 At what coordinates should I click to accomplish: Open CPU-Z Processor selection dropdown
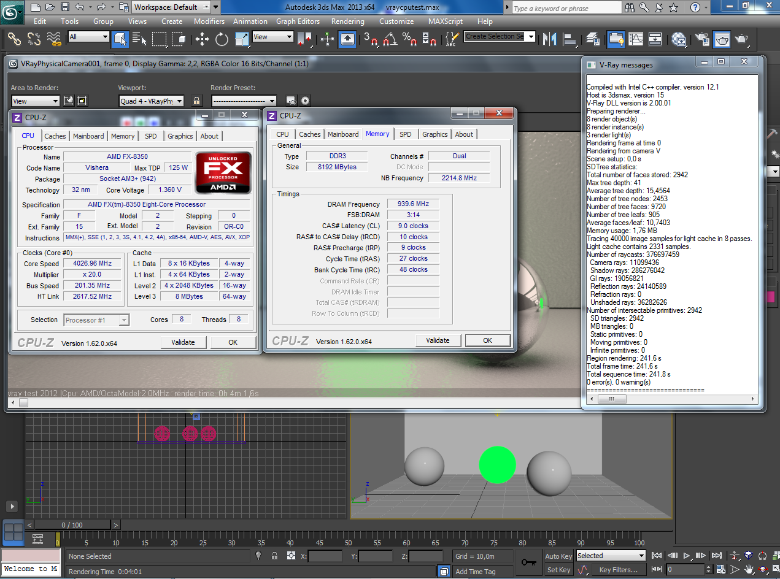96,320
